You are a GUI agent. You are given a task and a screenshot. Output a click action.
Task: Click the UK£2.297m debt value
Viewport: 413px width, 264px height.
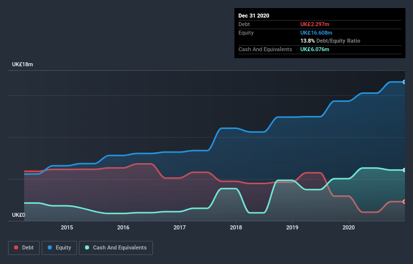pos(315,24)
